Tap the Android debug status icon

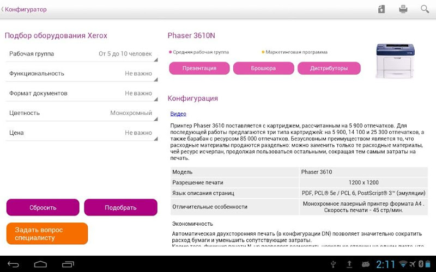[365, 264]
